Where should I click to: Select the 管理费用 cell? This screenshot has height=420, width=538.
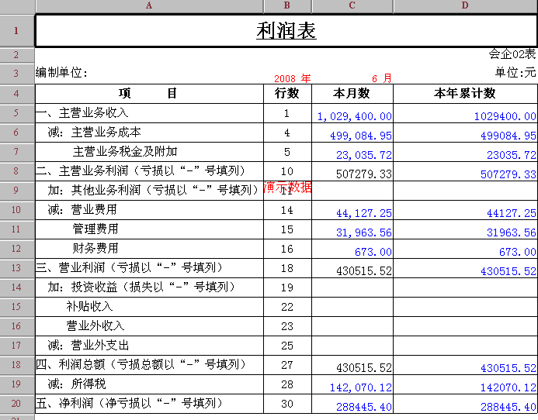[x=149, y=229]
